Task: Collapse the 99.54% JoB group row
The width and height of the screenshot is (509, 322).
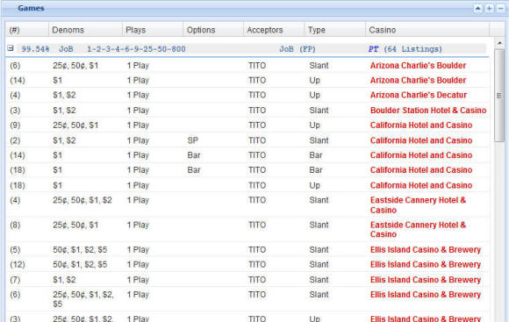Action: [11, 48]
